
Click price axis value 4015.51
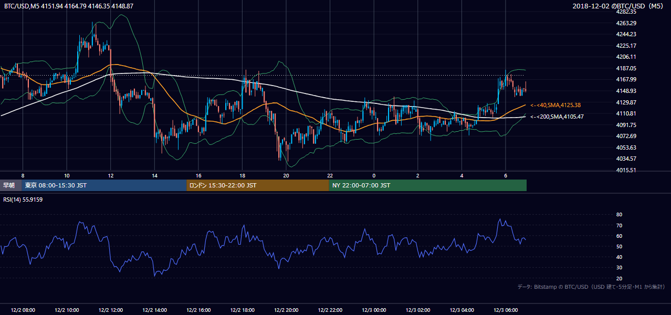point(626,170)
